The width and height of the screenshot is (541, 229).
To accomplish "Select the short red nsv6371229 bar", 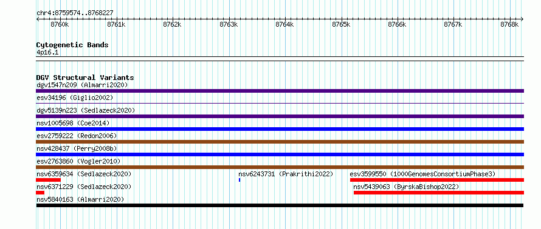I will [x=40, y=193].
